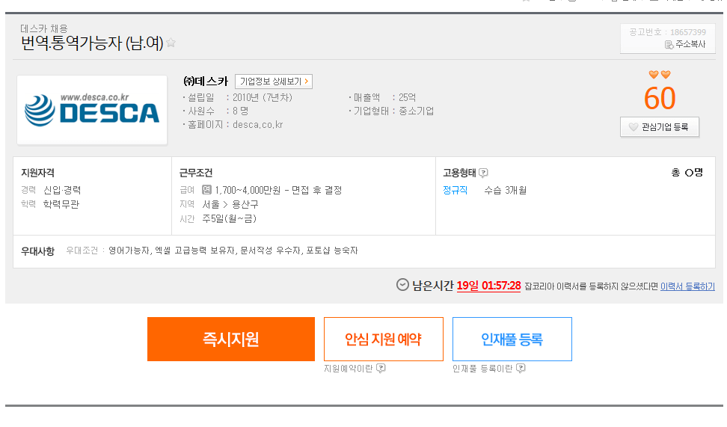Viewport: 727px width, 427px height.
Task: Open the 이력서 등록하기 resume link
Action: (687, 286)
